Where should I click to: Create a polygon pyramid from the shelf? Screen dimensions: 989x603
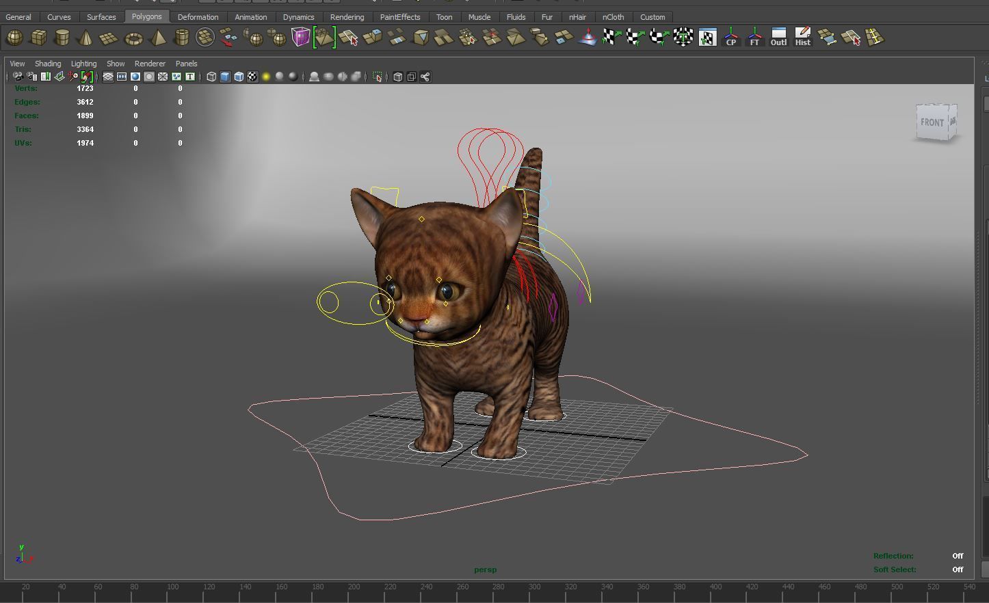157,38
